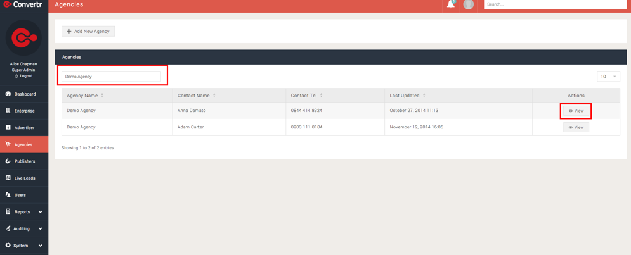Expand the System submenu
The width and height of the screenshot is (631, 255).
coord(24,246)
